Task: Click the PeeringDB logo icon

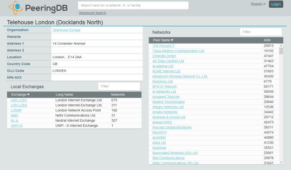Action: [15, 8]
